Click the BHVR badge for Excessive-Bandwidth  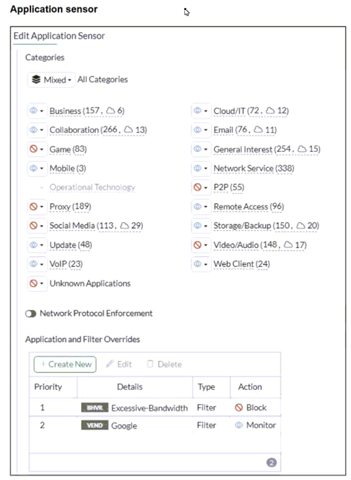point(95,408)
